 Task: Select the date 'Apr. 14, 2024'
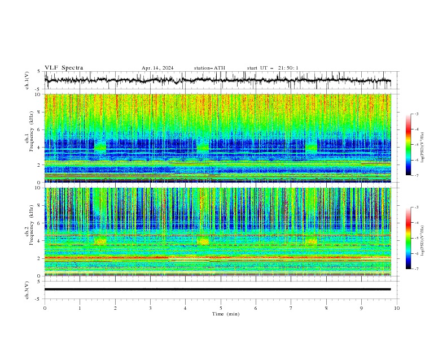click(x=157, y=68)
